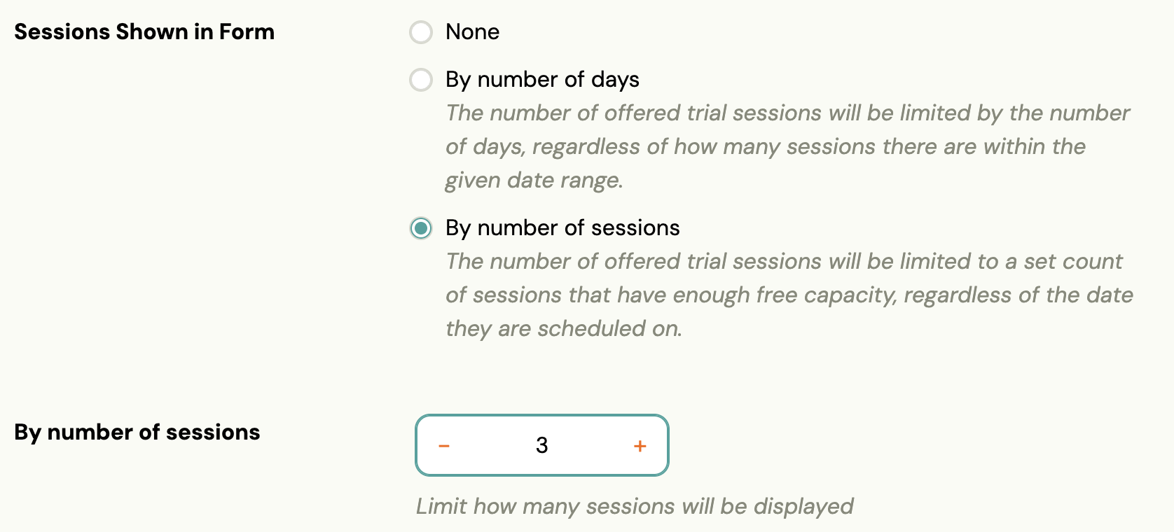Click the bold Sessions Shown in Form heading
Image resolution: width=1174 pixels, height=532 pixels.
click(x=144, y=32)
